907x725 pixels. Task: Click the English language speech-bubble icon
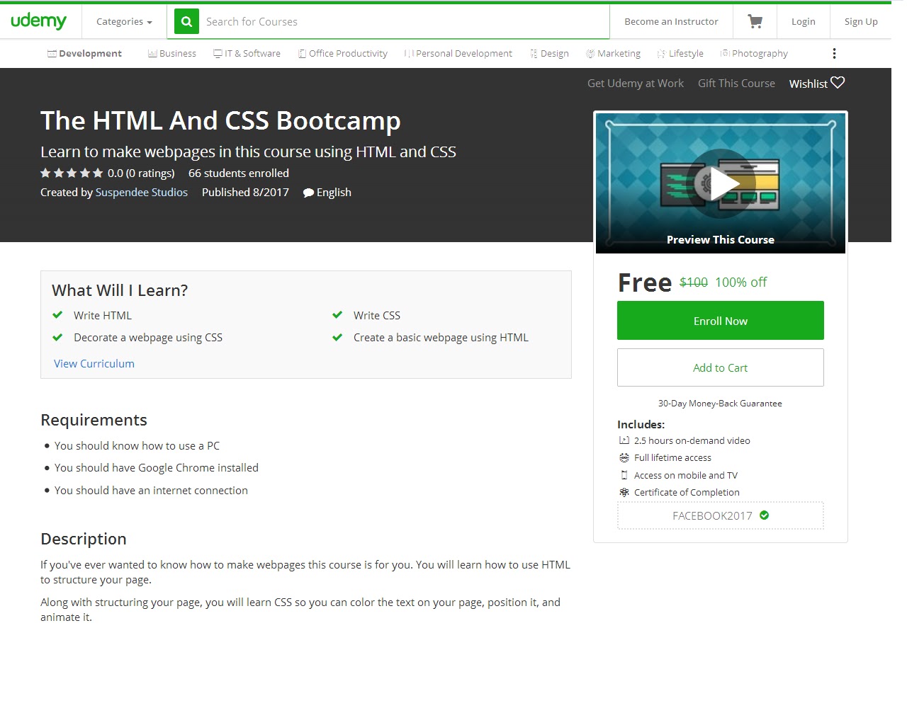point(308,193)
